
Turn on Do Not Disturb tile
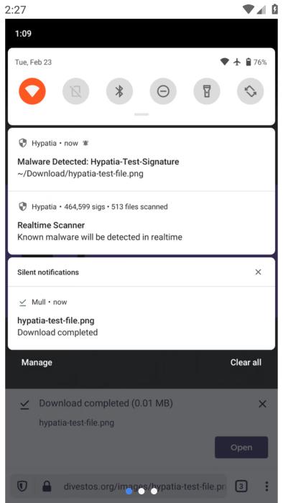pos(163,91)
